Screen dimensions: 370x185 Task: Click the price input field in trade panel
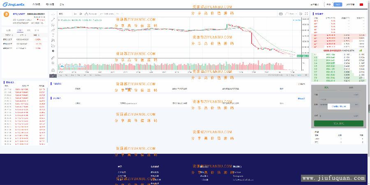click(339, 95)
